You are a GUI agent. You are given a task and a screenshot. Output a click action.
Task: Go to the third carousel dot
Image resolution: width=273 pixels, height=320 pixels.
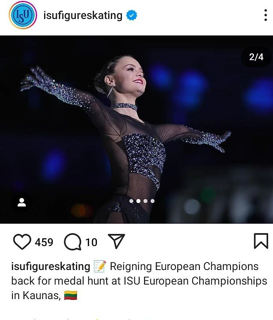pos(145,201)
